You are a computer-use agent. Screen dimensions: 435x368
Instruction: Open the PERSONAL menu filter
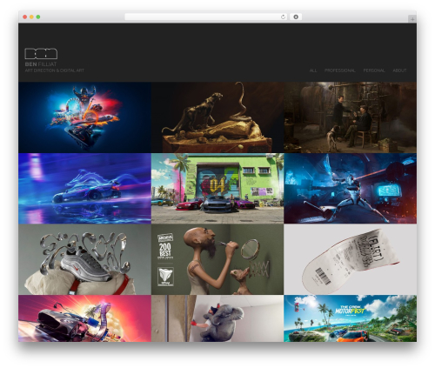tap(374, 70)
